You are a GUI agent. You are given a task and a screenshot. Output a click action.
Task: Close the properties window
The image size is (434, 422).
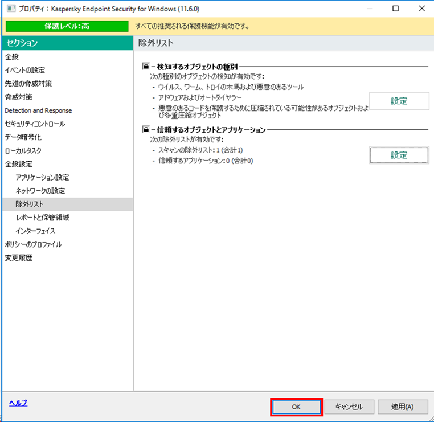click(421, 9)
